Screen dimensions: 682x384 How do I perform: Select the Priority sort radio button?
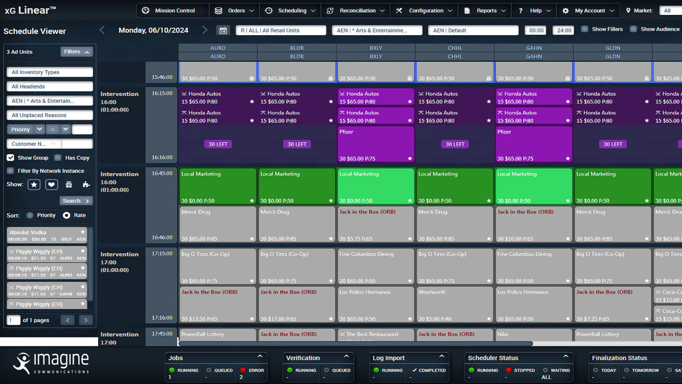click(x=30, y=215)
